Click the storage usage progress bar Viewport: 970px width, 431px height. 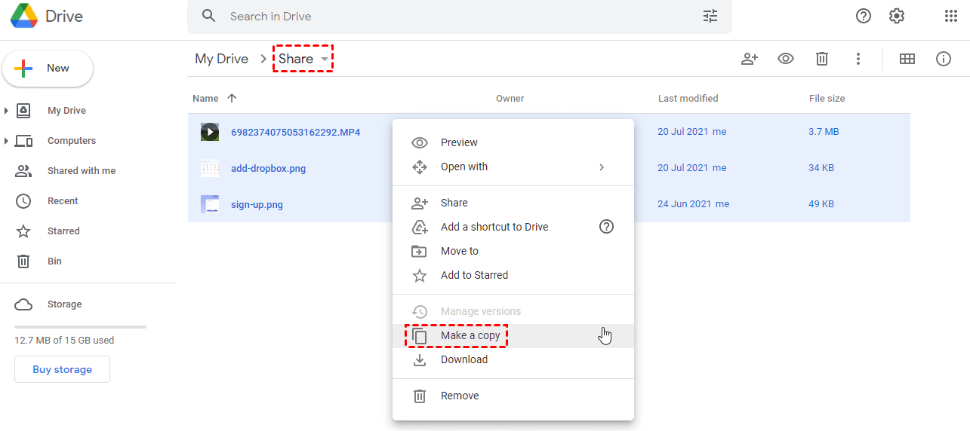point(80,327)
